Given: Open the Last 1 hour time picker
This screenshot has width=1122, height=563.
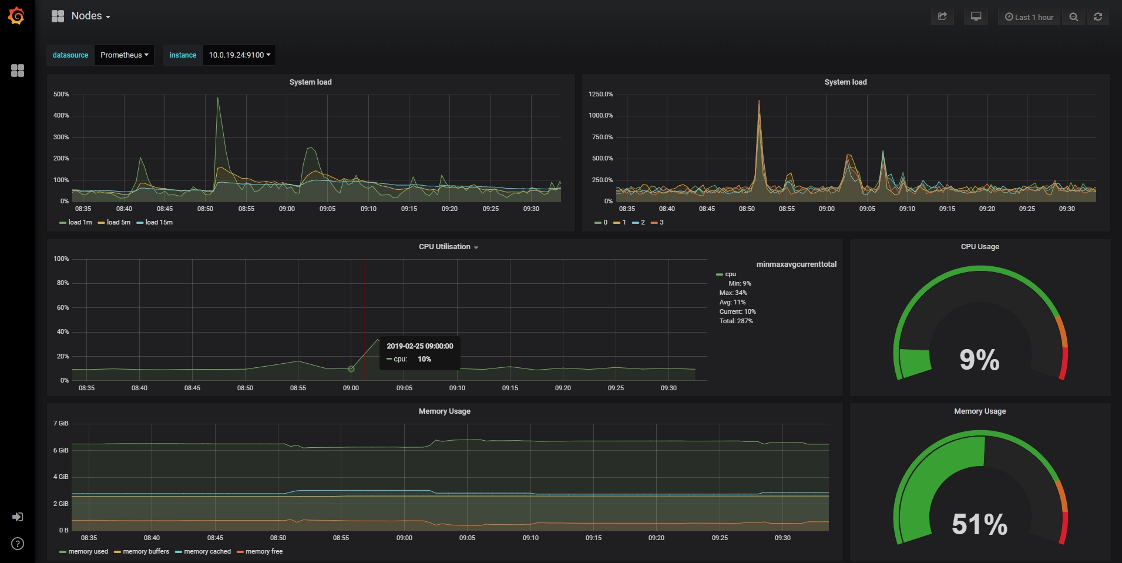Looking at the screenshot, I should click(x=1029, y=16).
